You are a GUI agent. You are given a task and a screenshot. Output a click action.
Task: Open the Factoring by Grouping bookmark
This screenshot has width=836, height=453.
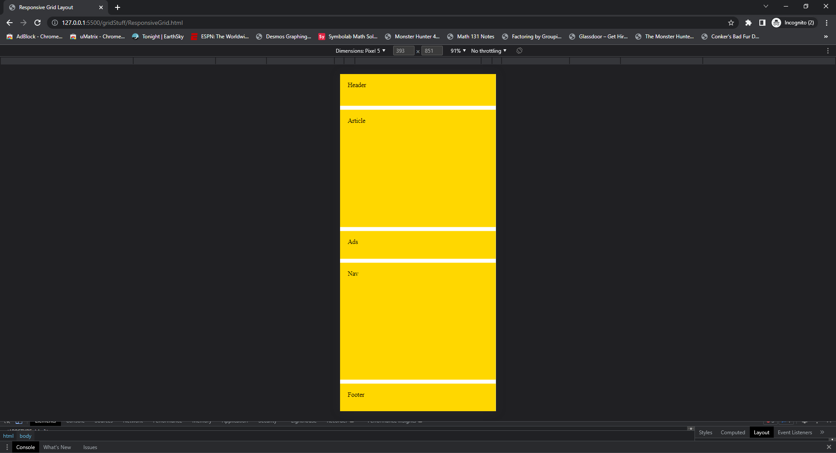click(x=532, y=37)
